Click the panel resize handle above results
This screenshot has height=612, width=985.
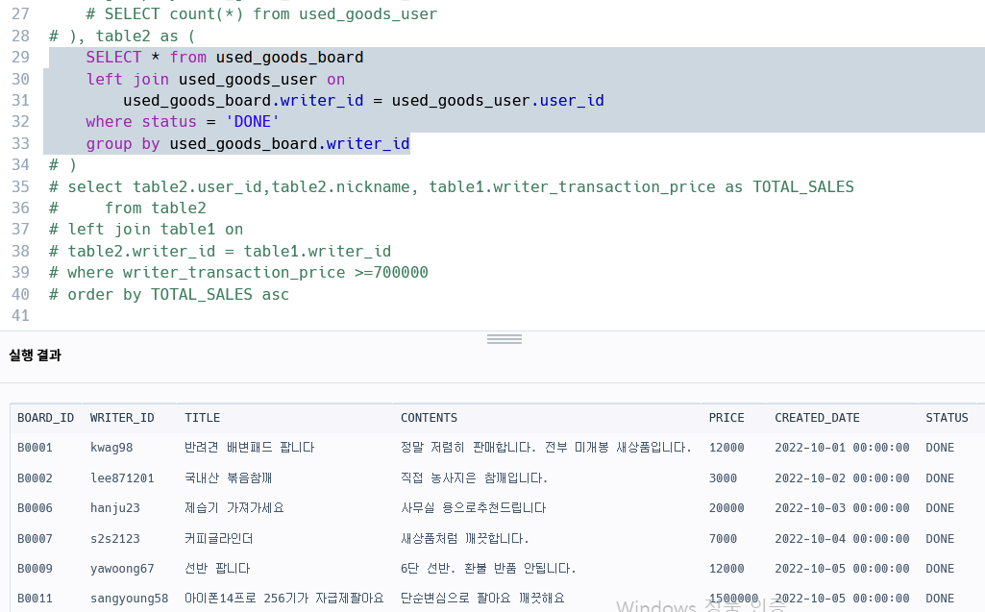(x=505, y=339)
